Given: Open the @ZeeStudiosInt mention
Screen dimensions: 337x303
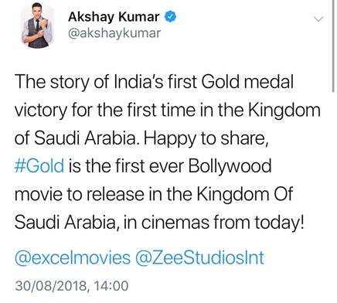Looking at the screenshot, I should coord(199,257).
